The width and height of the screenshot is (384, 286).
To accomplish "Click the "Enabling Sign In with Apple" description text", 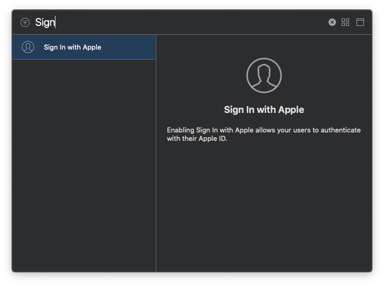I will [x=264, y=134].
